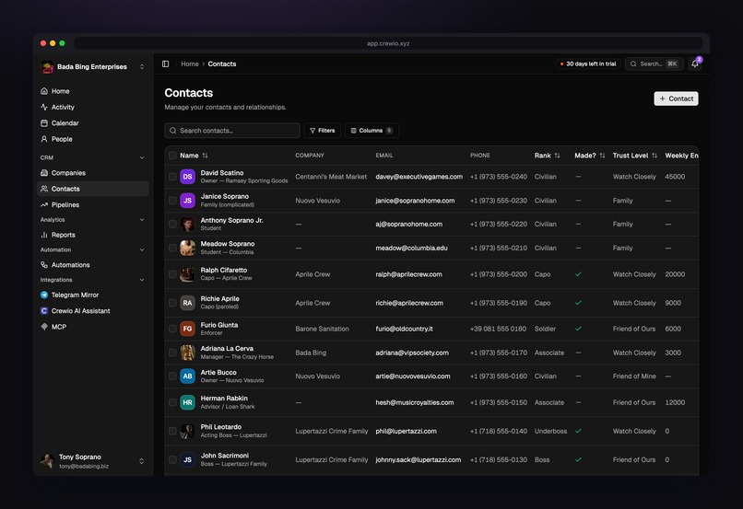Check the Furio Giunta row checkbox
This screenshot has height=509, width=743.
(x=172, y=329)
